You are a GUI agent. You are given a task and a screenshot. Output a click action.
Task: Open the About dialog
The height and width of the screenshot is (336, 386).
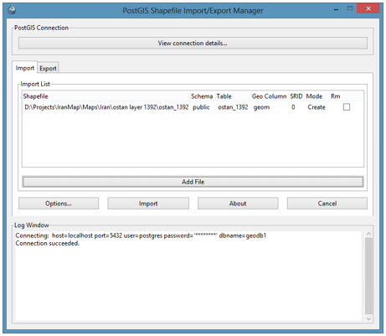coord(238,204)
